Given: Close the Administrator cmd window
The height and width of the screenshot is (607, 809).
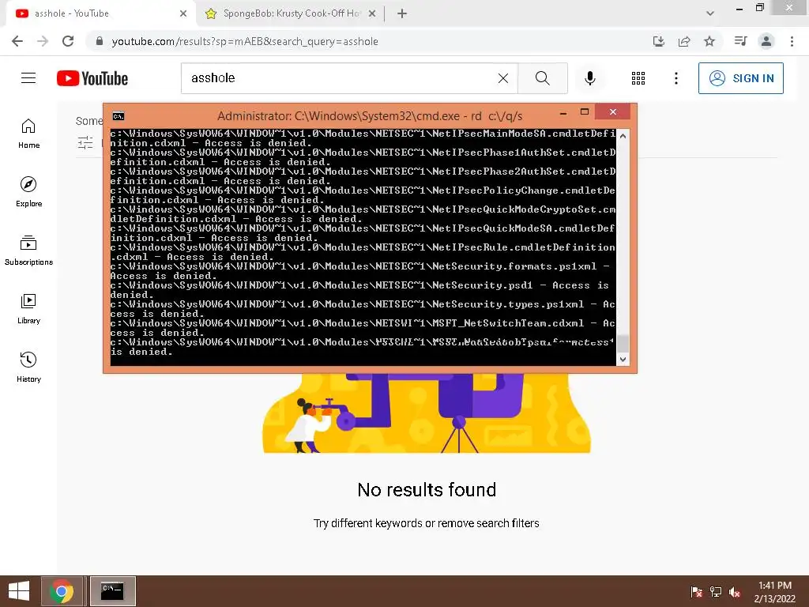Looking at the screenshot, I should click(x=612, y=111).
